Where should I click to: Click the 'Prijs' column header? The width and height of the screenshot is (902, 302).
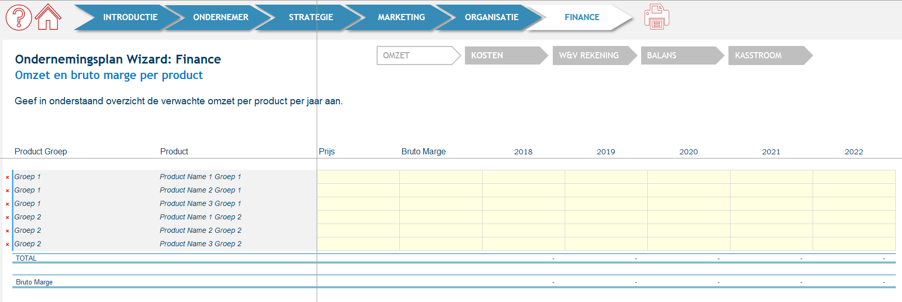pyautogui.click(x=327, y=151)
